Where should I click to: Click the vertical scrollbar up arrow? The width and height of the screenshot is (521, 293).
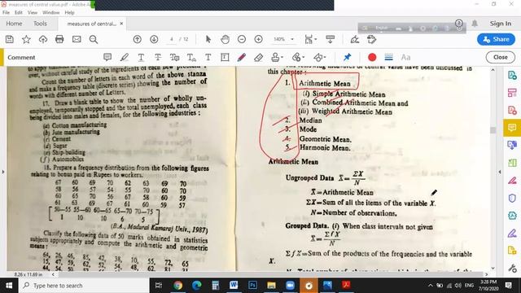(493, 70)
